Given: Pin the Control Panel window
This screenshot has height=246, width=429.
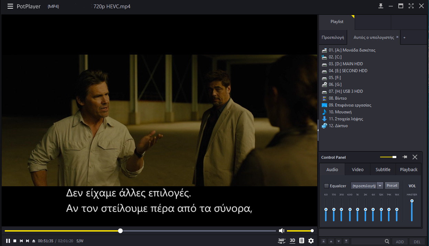Looking at the screenshot, I should 405,157.
